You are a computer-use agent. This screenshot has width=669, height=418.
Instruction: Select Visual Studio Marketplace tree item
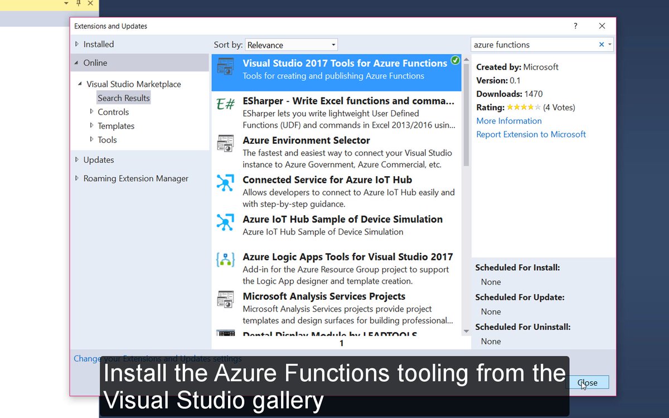[x=134, y=84]
